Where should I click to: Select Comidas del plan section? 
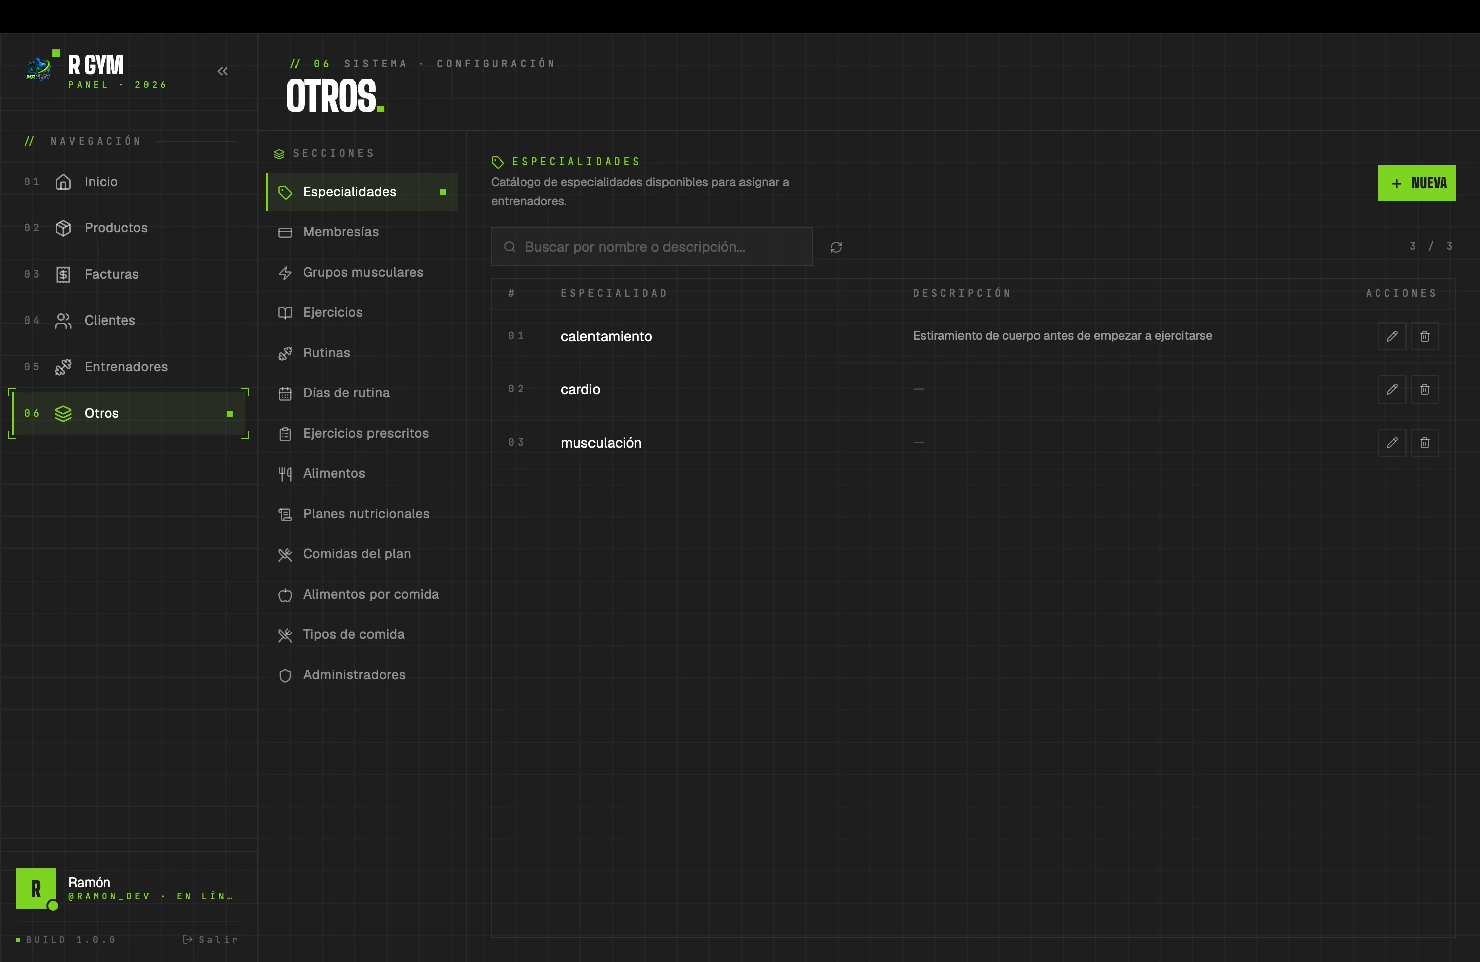click(362, 554)
